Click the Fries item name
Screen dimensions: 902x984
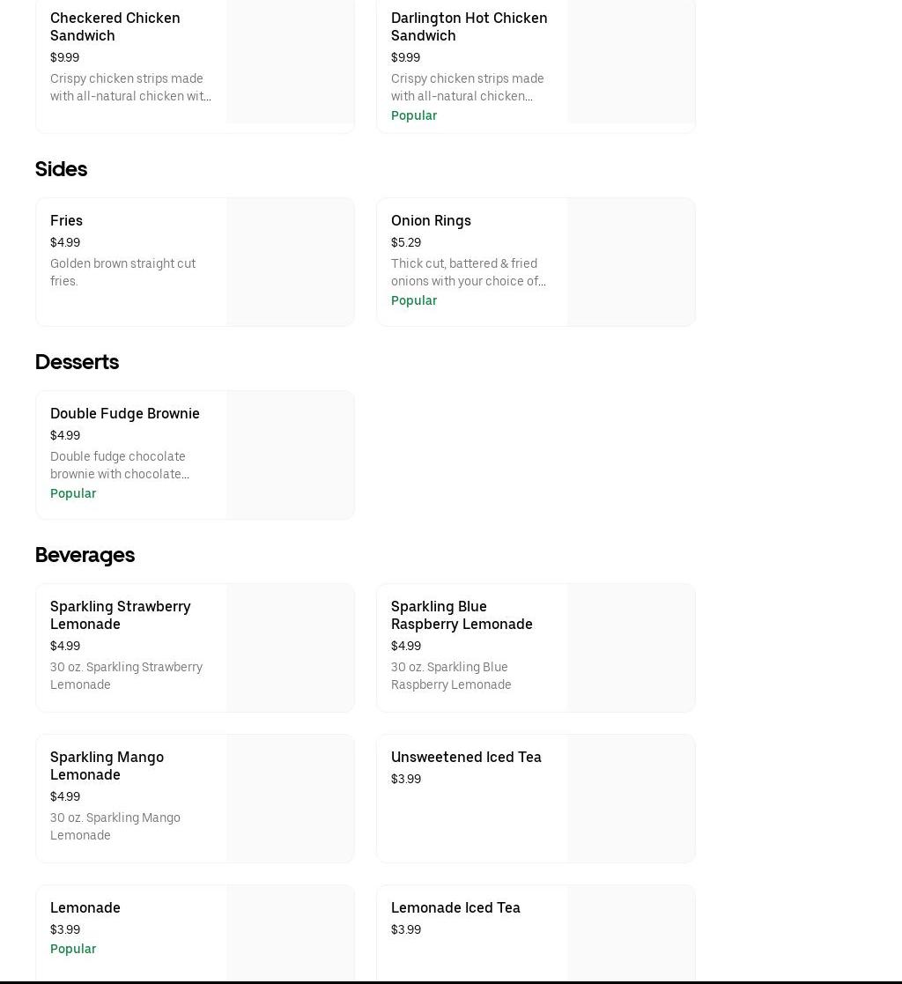coord(66,220)
